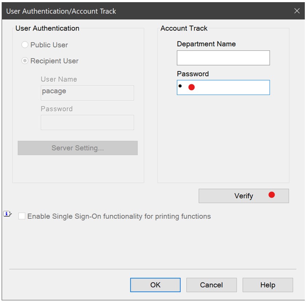Click the User Name field containing pacage
The height and width of the screenshot is (303, 307).
(87, 93)
